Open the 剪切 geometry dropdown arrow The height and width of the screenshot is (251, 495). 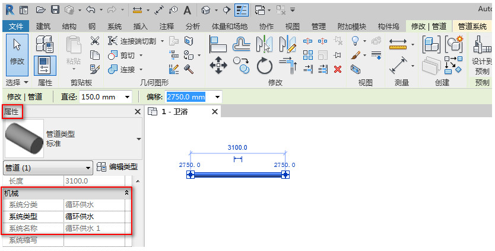[x=141, y=56]
